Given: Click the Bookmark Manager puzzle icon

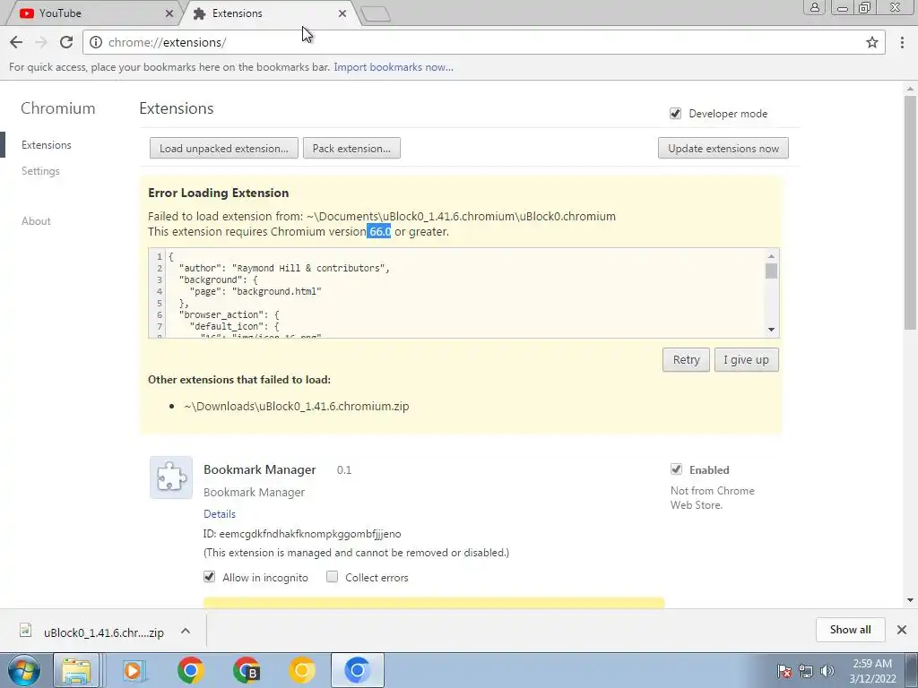Looking at the screenshot, I should [171, 477].
